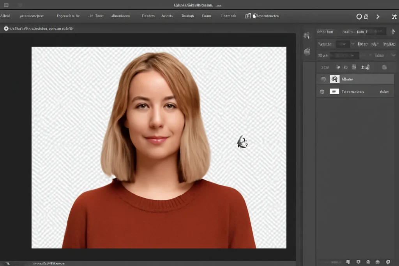The image size is (399, 266).
Task: Open the 'Alleid' menu
Action: 5,16
